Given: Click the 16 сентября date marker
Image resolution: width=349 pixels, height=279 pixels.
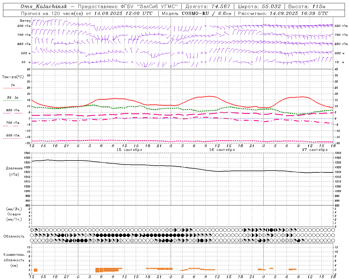Looking at the screenshot, I should [x=222, y=150].
